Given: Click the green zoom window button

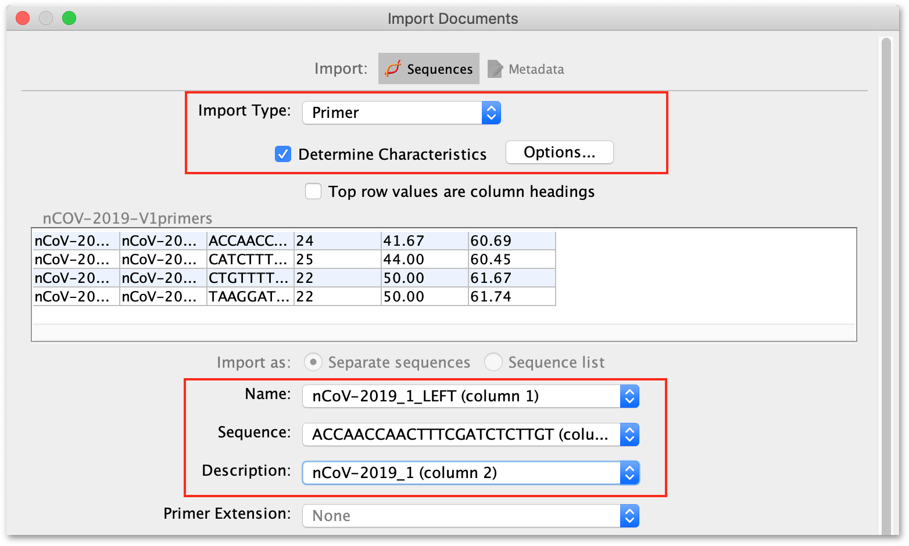Looking at the screenshot, I should pyautogui.click(x=69, y=18).
